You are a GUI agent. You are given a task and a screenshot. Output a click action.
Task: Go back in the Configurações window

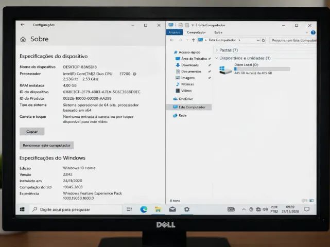23,25
